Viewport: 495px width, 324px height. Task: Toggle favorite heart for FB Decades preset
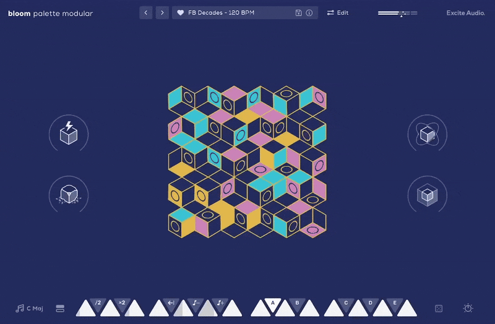coord(181,12)
